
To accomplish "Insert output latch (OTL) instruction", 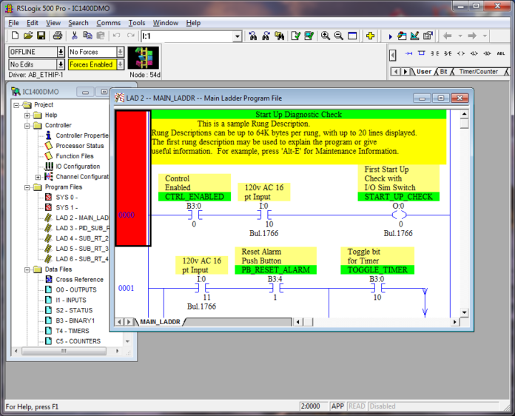I will [x=474, y=53].
